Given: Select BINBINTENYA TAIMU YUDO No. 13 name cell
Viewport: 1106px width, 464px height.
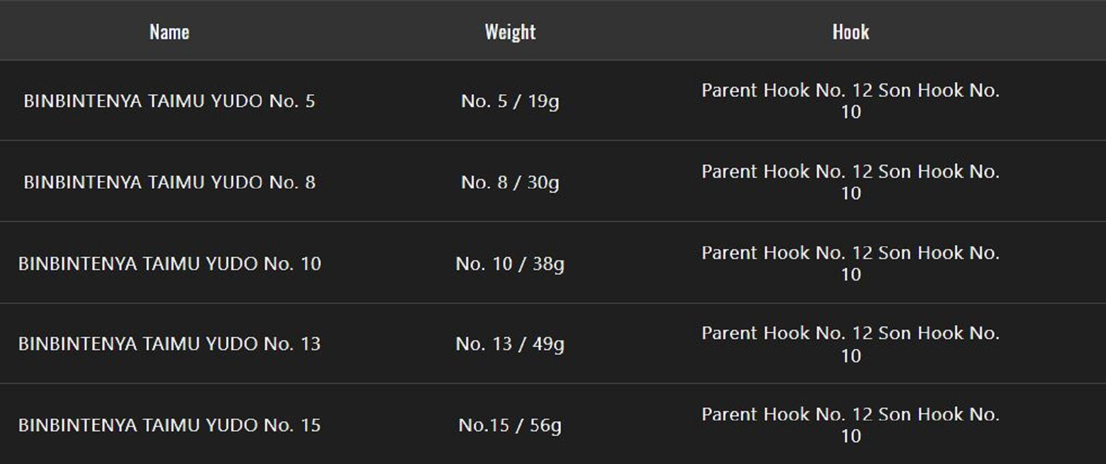Looking at the screenshot, I should point(169,344).
